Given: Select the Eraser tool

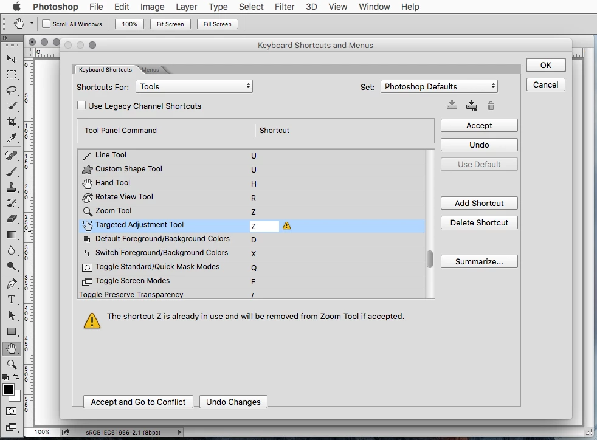Looking at the screenshot, I should (x=12, y=218).
